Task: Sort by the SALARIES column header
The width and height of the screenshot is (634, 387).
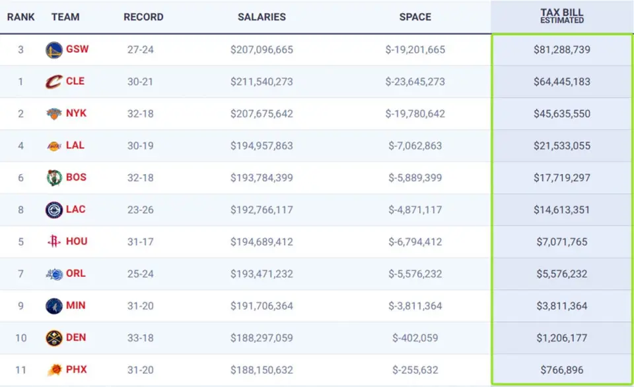Action: 262,17
